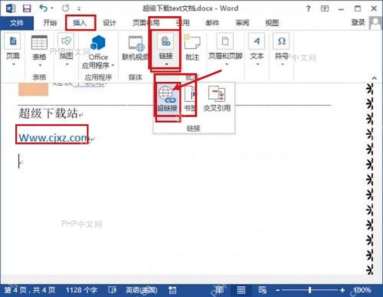Zoom out with the minus button
Screen dimensions: 383x297
[x=278, y=290]
